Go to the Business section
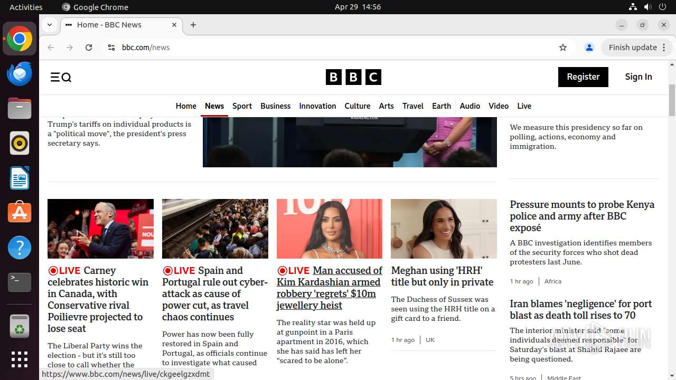 coord(276,106)
